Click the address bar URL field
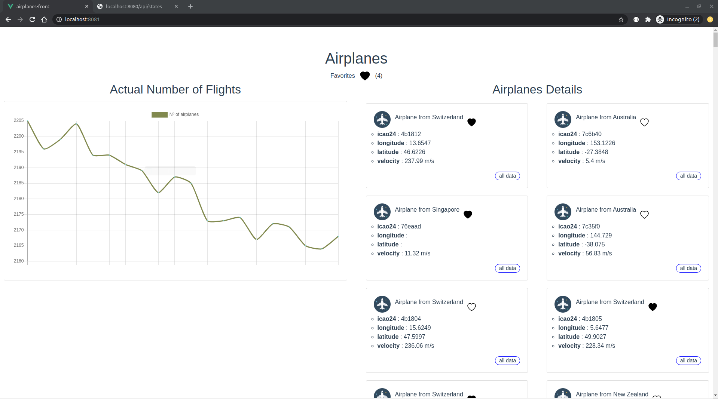718x399 pixels. pyautogui.click(x=337, y=19)
